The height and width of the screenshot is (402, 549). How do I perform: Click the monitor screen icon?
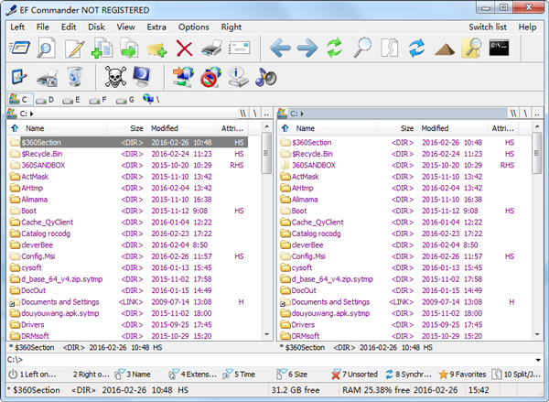(x=142, y=77)
